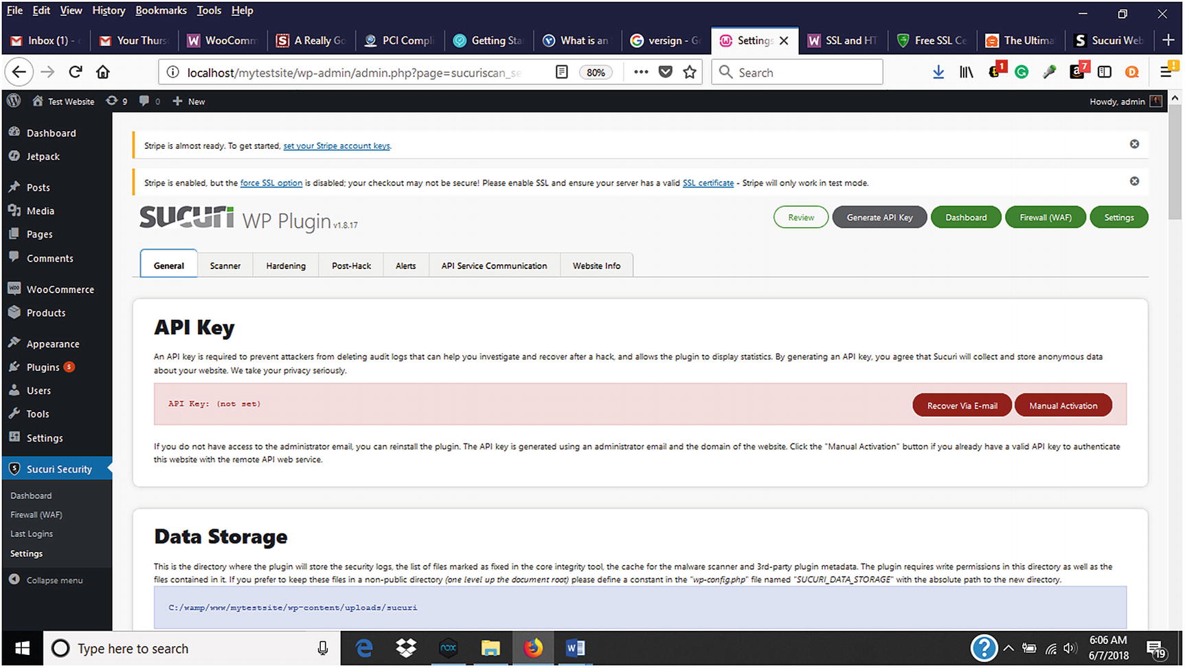Open the taskbar volume control

click(1070, 648)
